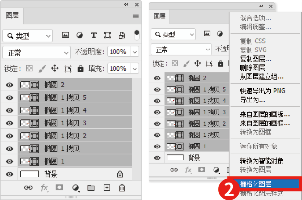
Task: Click the fx layer style icon in left panel
Action: coord(44,188)
